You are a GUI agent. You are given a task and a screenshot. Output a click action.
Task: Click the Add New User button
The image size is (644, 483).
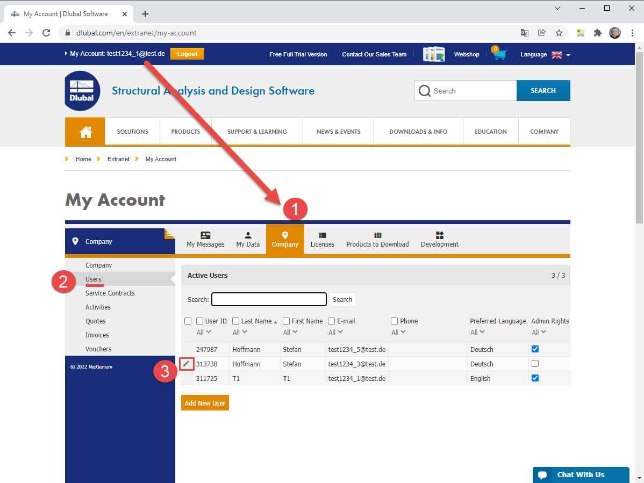click(x=205, y=403)
